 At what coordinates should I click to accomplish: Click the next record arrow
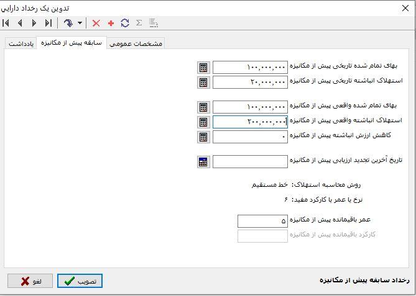34,23
